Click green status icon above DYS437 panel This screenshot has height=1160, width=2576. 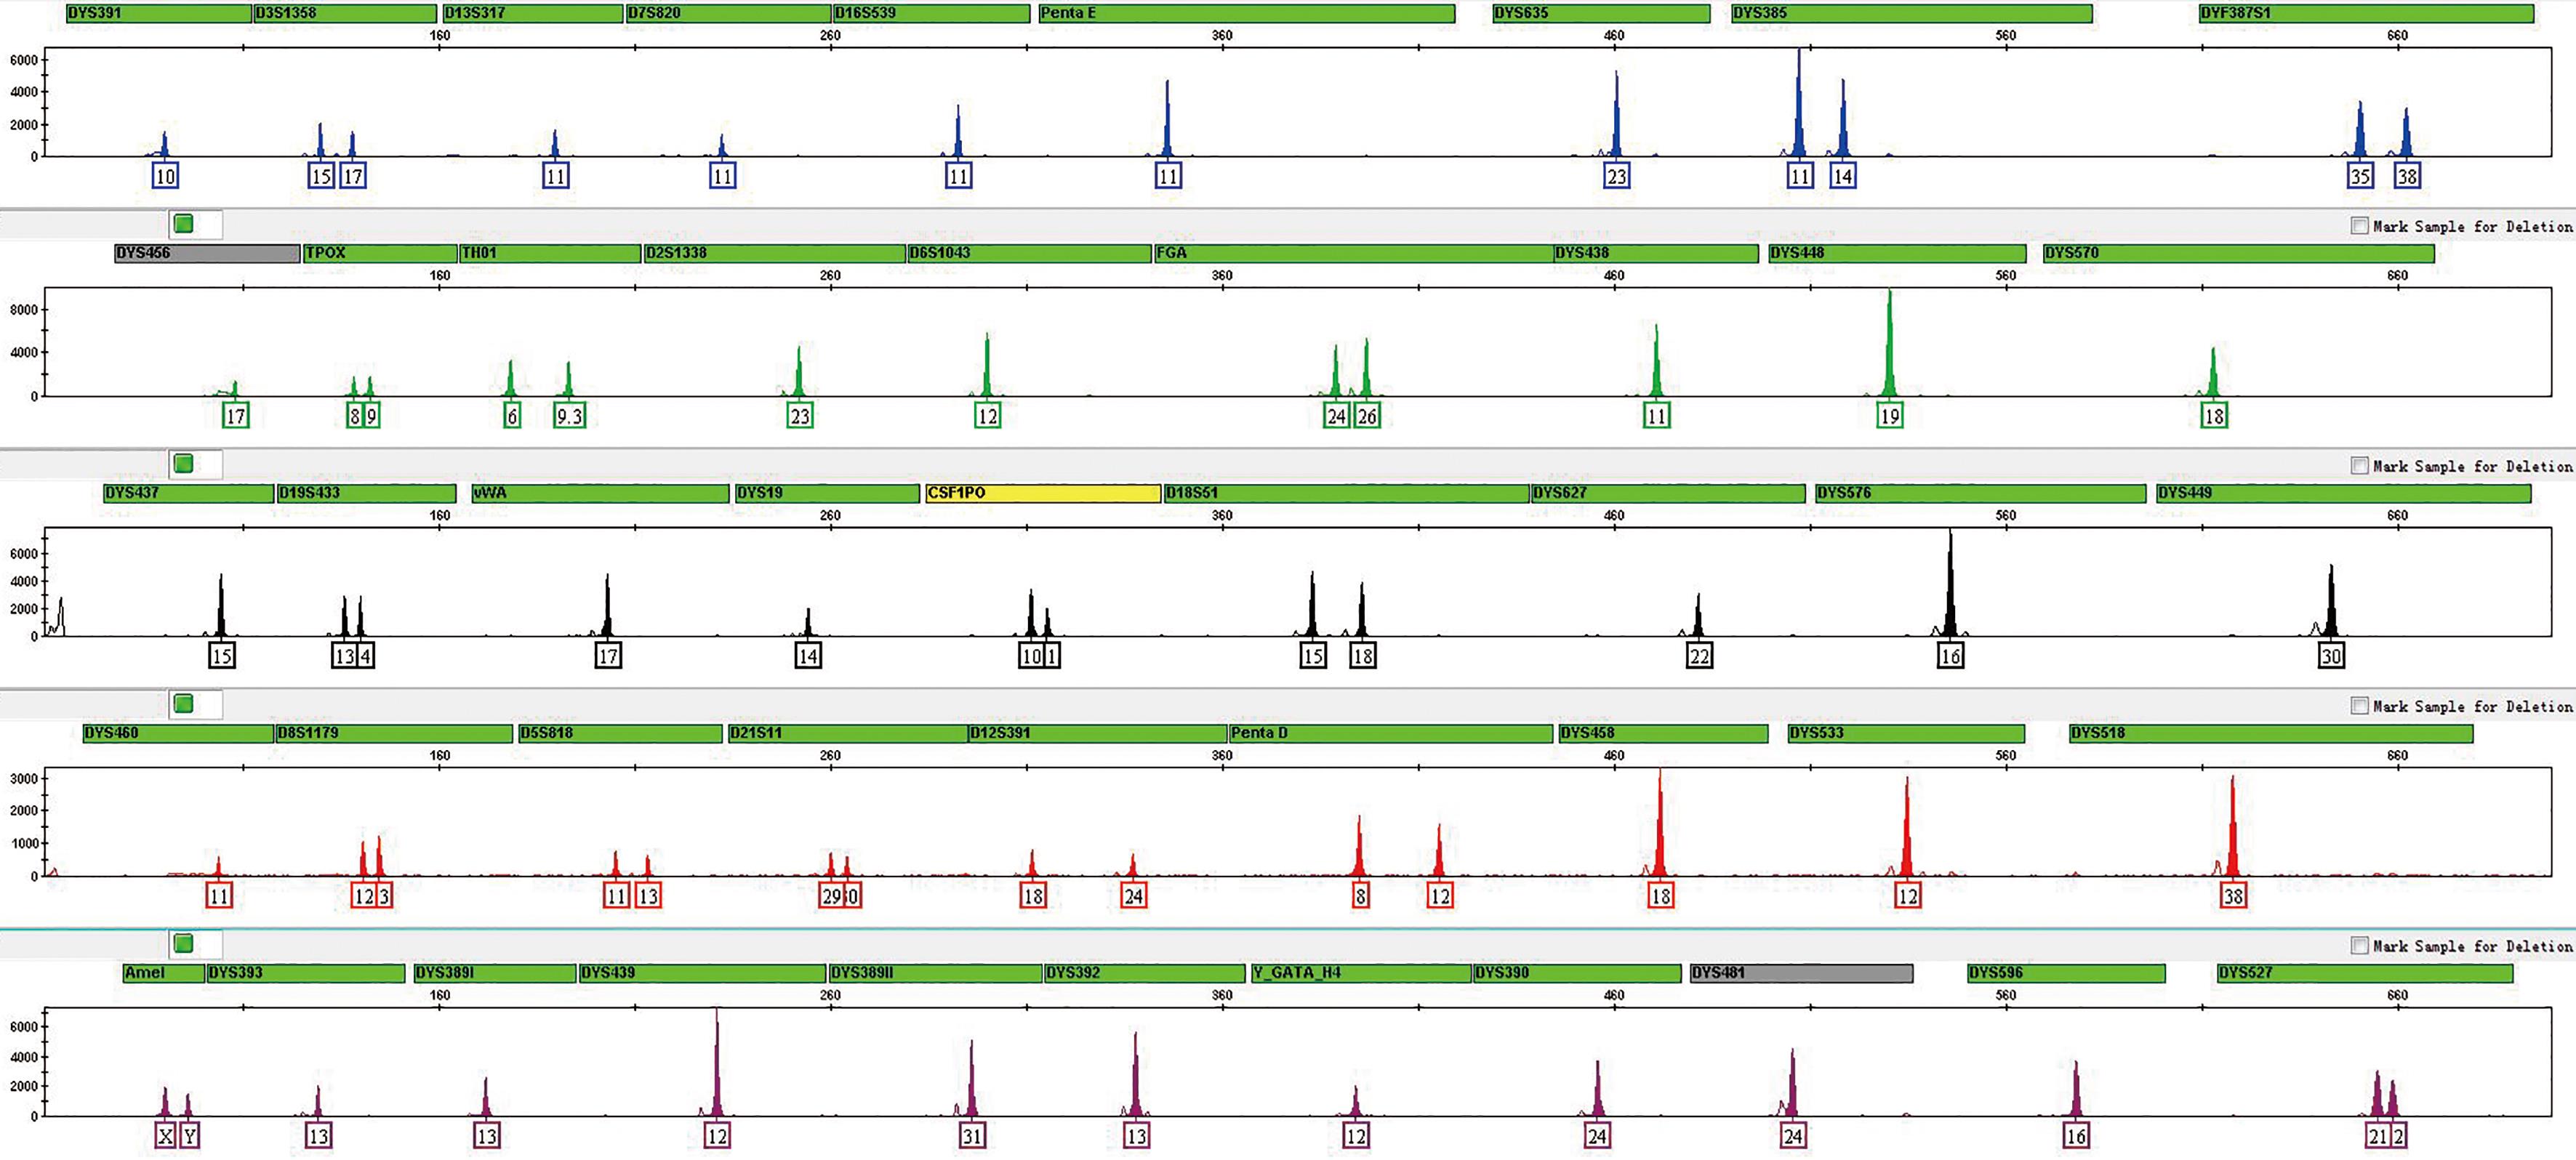(x=183, y=464)
